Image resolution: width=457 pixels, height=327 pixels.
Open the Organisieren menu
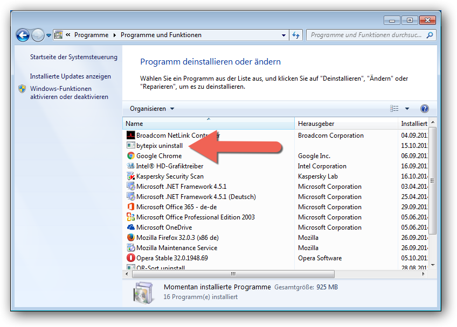pyautogui.click(x=152, y=109)
